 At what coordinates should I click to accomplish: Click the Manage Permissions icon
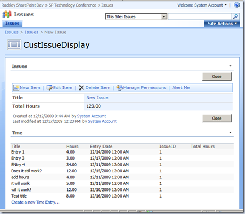[x=119, y=88]
